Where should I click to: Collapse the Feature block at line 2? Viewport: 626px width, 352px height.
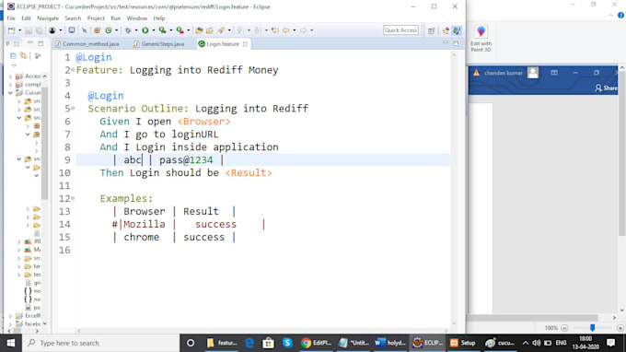73,70
